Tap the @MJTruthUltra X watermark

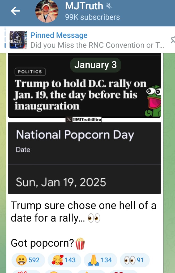click(84, 120)
